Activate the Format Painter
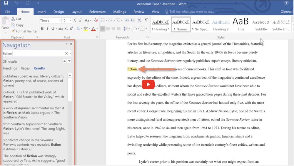294x166 pixels. point(24,31)
